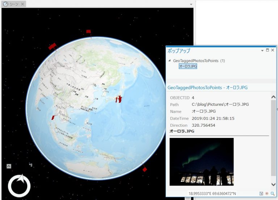Click the GeoTaggedPhotosToPoints - オーロラ.JPG heading link
Image resolution: width=278 pixels, height=200 pixels.
pos(207,87)
